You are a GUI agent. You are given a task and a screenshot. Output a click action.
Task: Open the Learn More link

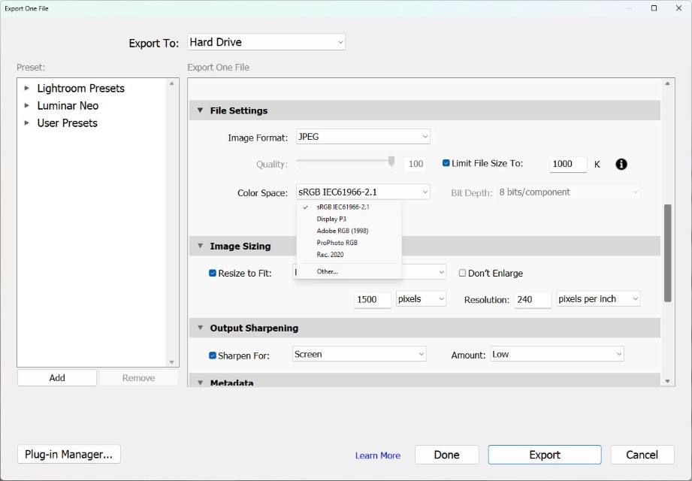point(377,455)
